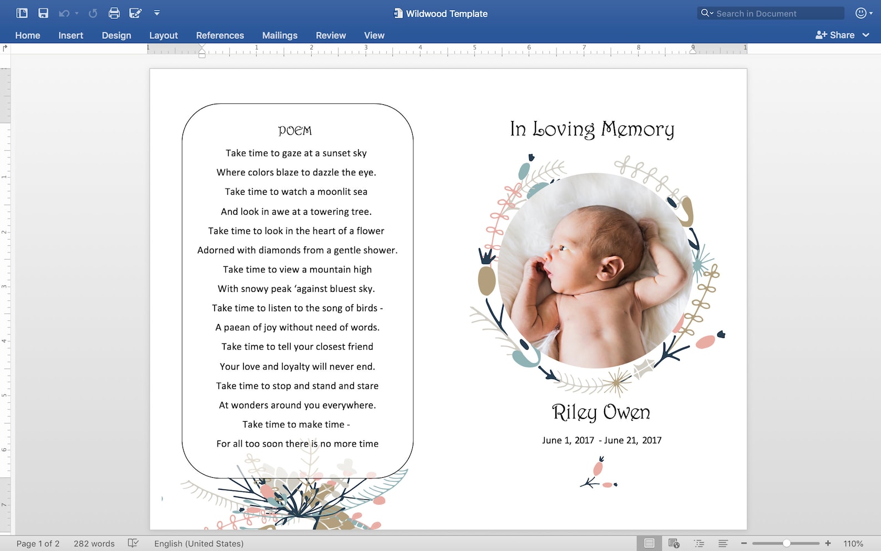
Task: Click the English (United States) language indicator
Action: pyautogui.click(x=199, y=544)
